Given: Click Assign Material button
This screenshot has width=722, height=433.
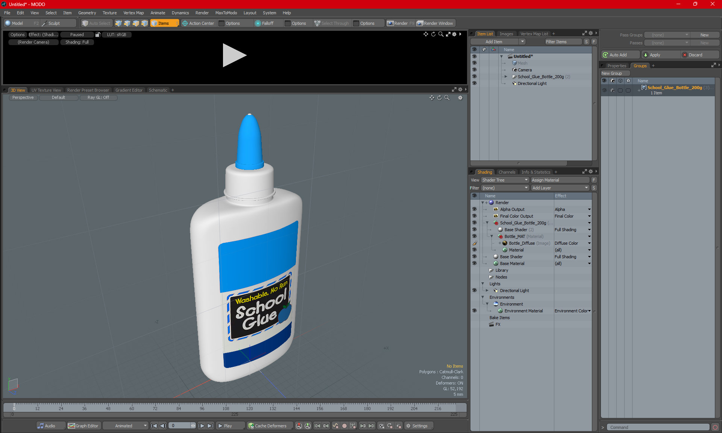Looking at the screenshot, I should [x=560, y=180].
